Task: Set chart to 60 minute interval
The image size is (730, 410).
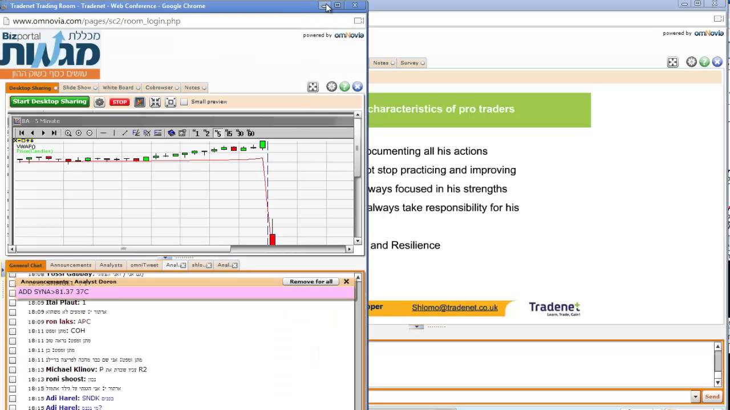Action: 250,133
